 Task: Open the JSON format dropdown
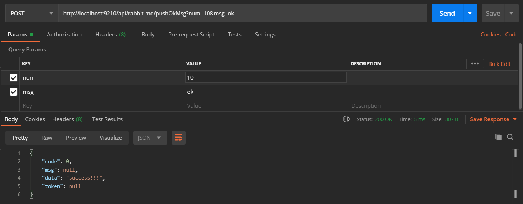click(x=150, y=138)
